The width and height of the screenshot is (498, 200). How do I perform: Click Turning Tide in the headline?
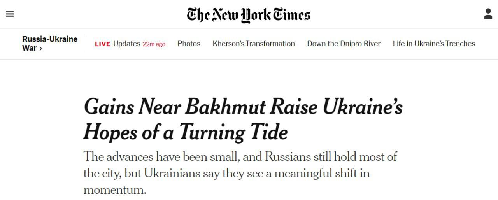(233, 132)
